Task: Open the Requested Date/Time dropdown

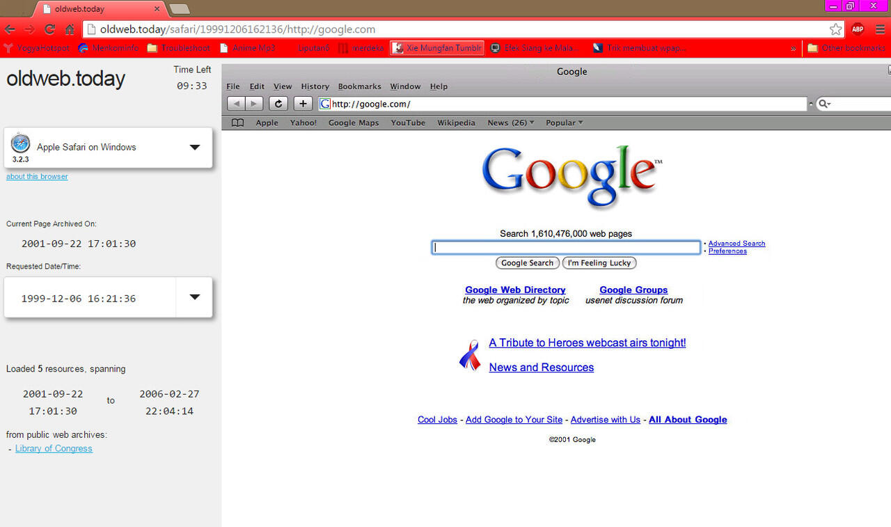Action: pos(194,297)
